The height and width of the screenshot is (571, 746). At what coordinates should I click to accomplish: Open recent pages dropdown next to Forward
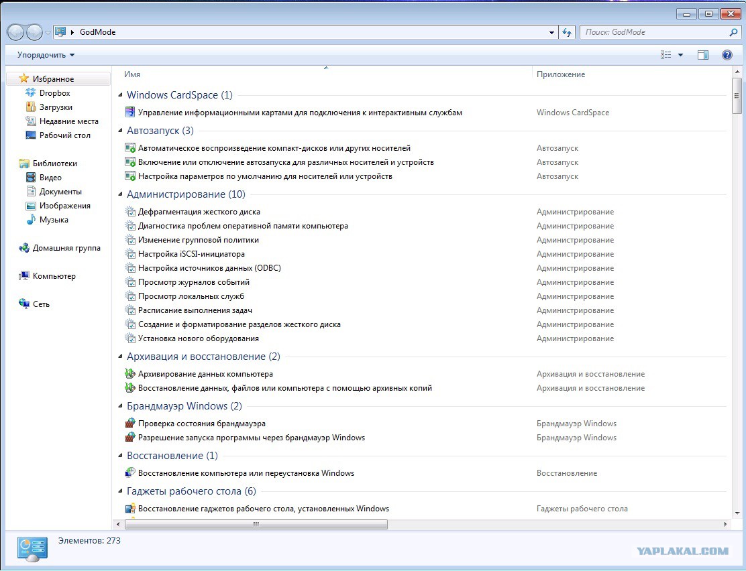pyautogui.click(x=48, y=32)
